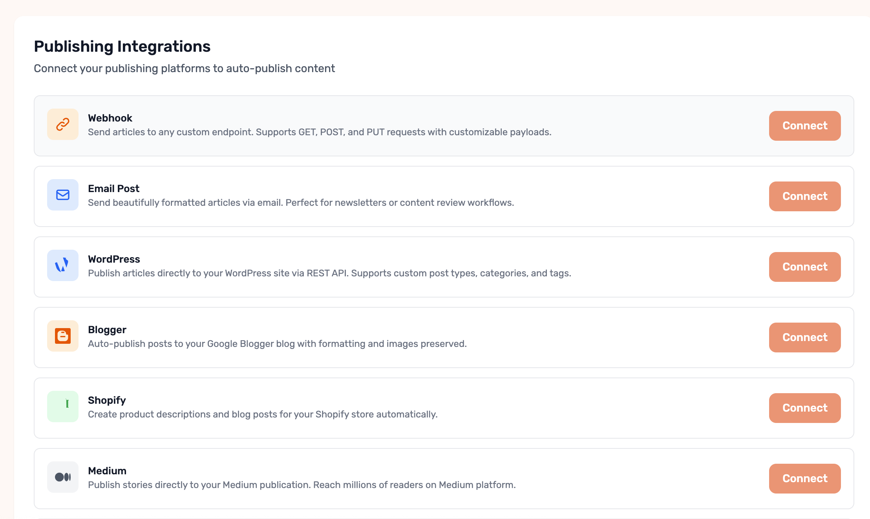Select the Medium title

[107, 471]
